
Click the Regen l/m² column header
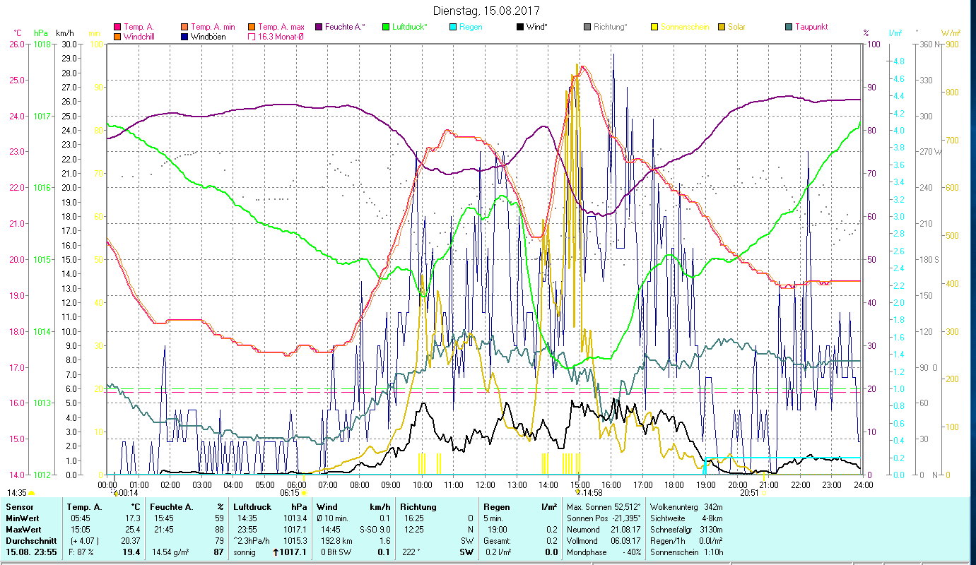520,507
